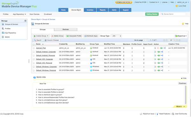This screenshot has height=117, width=191.
Task: Go to next page arrow icon
Action: [x=177, y=40]
